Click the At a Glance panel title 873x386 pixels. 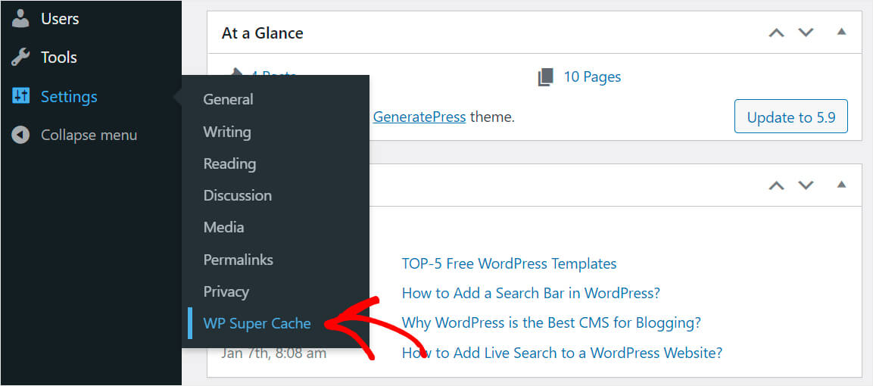pyautogui.click(x=262, y=33)
